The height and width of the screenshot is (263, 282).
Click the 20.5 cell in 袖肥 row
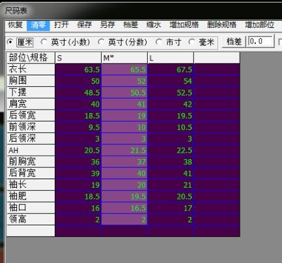click(171, 196)
